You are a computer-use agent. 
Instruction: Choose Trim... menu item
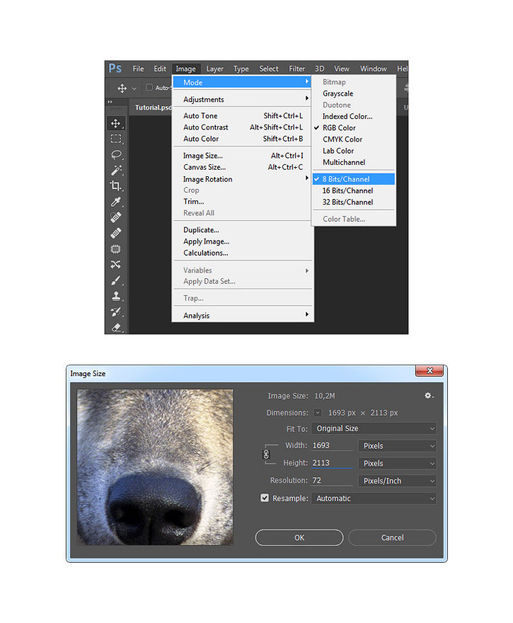click(x=242, y=202)
